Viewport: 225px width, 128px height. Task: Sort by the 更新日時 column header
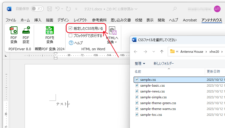coord(213,71)
